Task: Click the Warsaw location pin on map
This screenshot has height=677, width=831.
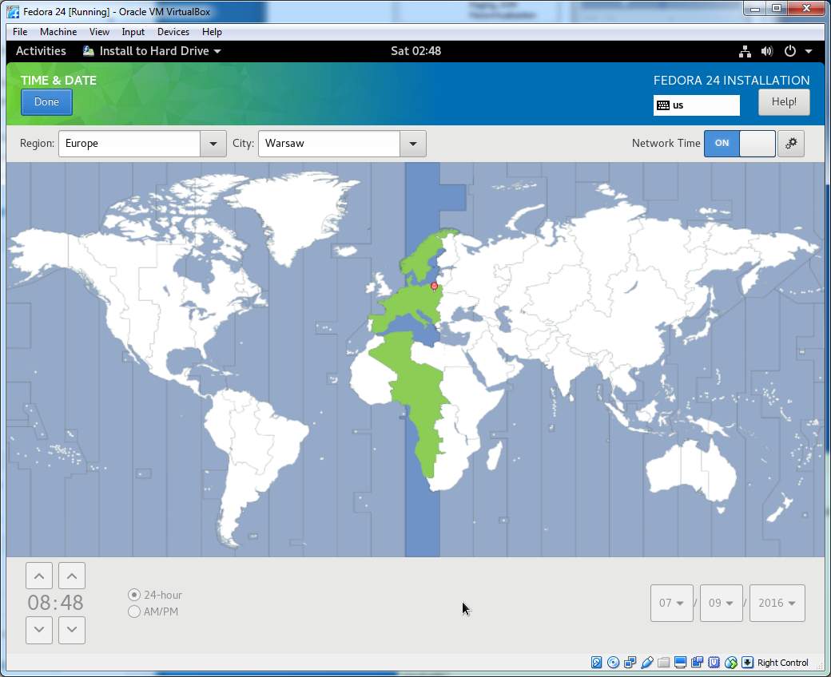Action: (x=434, y=287)
